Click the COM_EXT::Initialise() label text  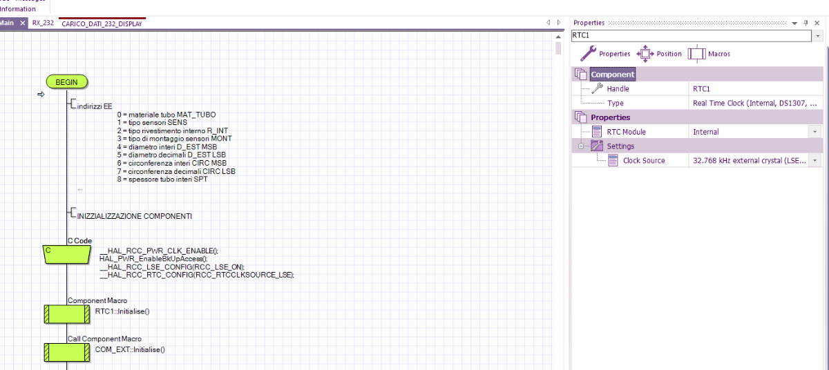point(130,350)
